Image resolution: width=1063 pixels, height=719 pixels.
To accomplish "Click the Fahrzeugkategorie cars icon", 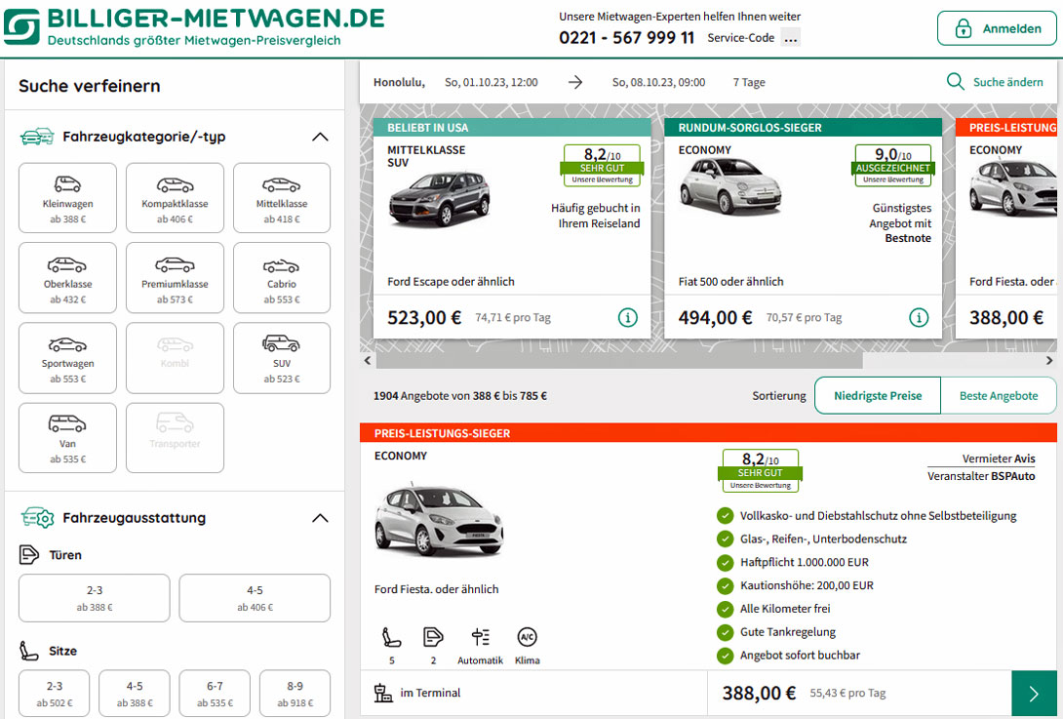I will [37, 137].
